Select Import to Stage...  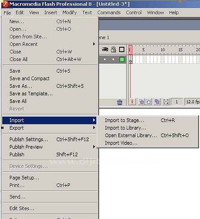click(148, 120)
